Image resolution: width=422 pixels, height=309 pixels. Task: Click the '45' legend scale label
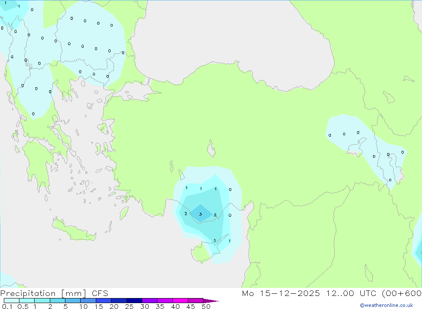191,306
